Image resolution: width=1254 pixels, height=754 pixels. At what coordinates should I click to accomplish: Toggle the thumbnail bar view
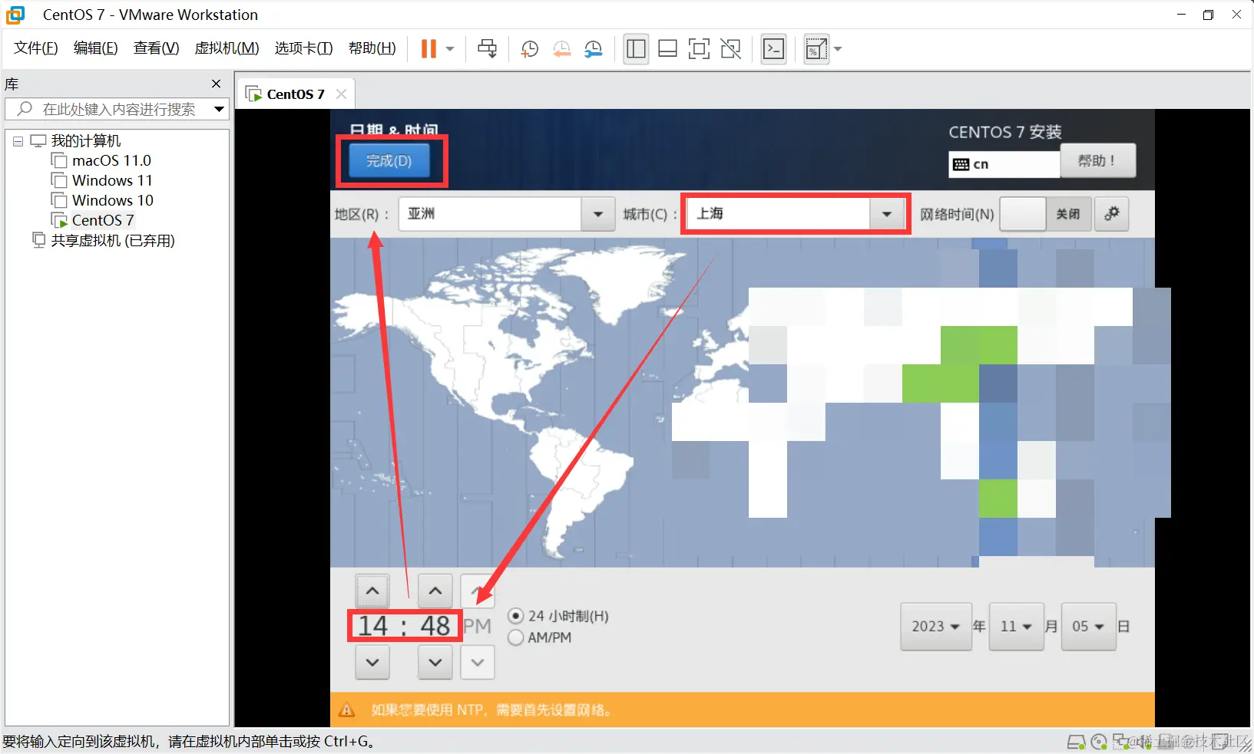(667, 49)
